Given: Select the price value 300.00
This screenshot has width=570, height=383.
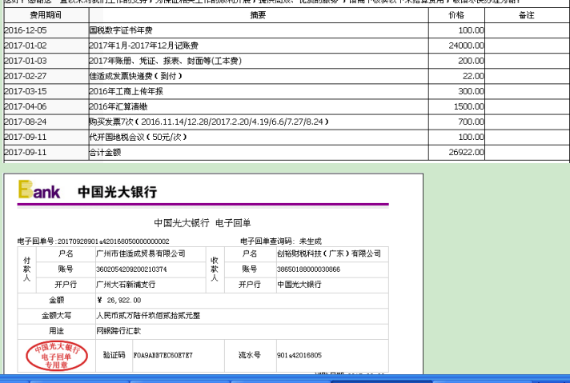Looking at the screenshot, I should (471, 91).
